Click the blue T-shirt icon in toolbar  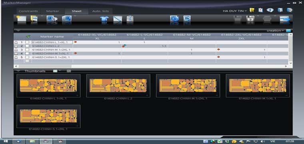pyautogui.click(x=104, y=19)
